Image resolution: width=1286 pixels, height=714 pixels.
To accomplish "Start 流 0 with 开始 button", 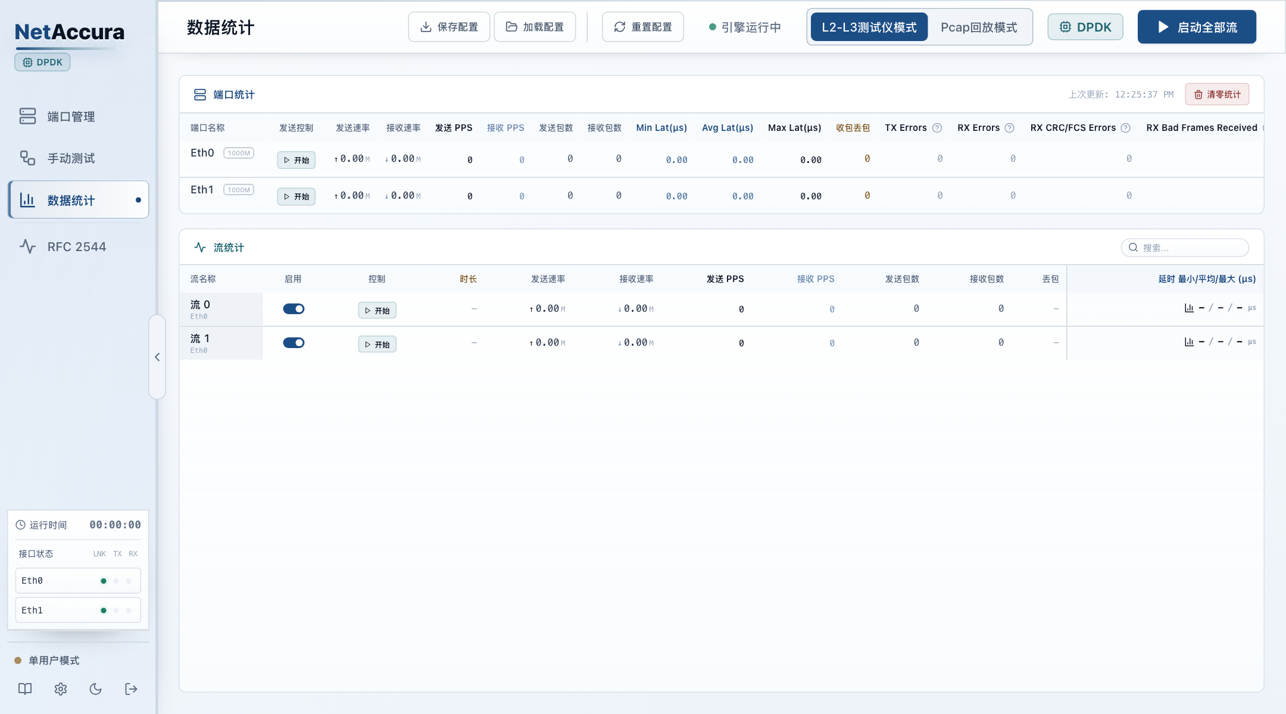I will point(377,311).
